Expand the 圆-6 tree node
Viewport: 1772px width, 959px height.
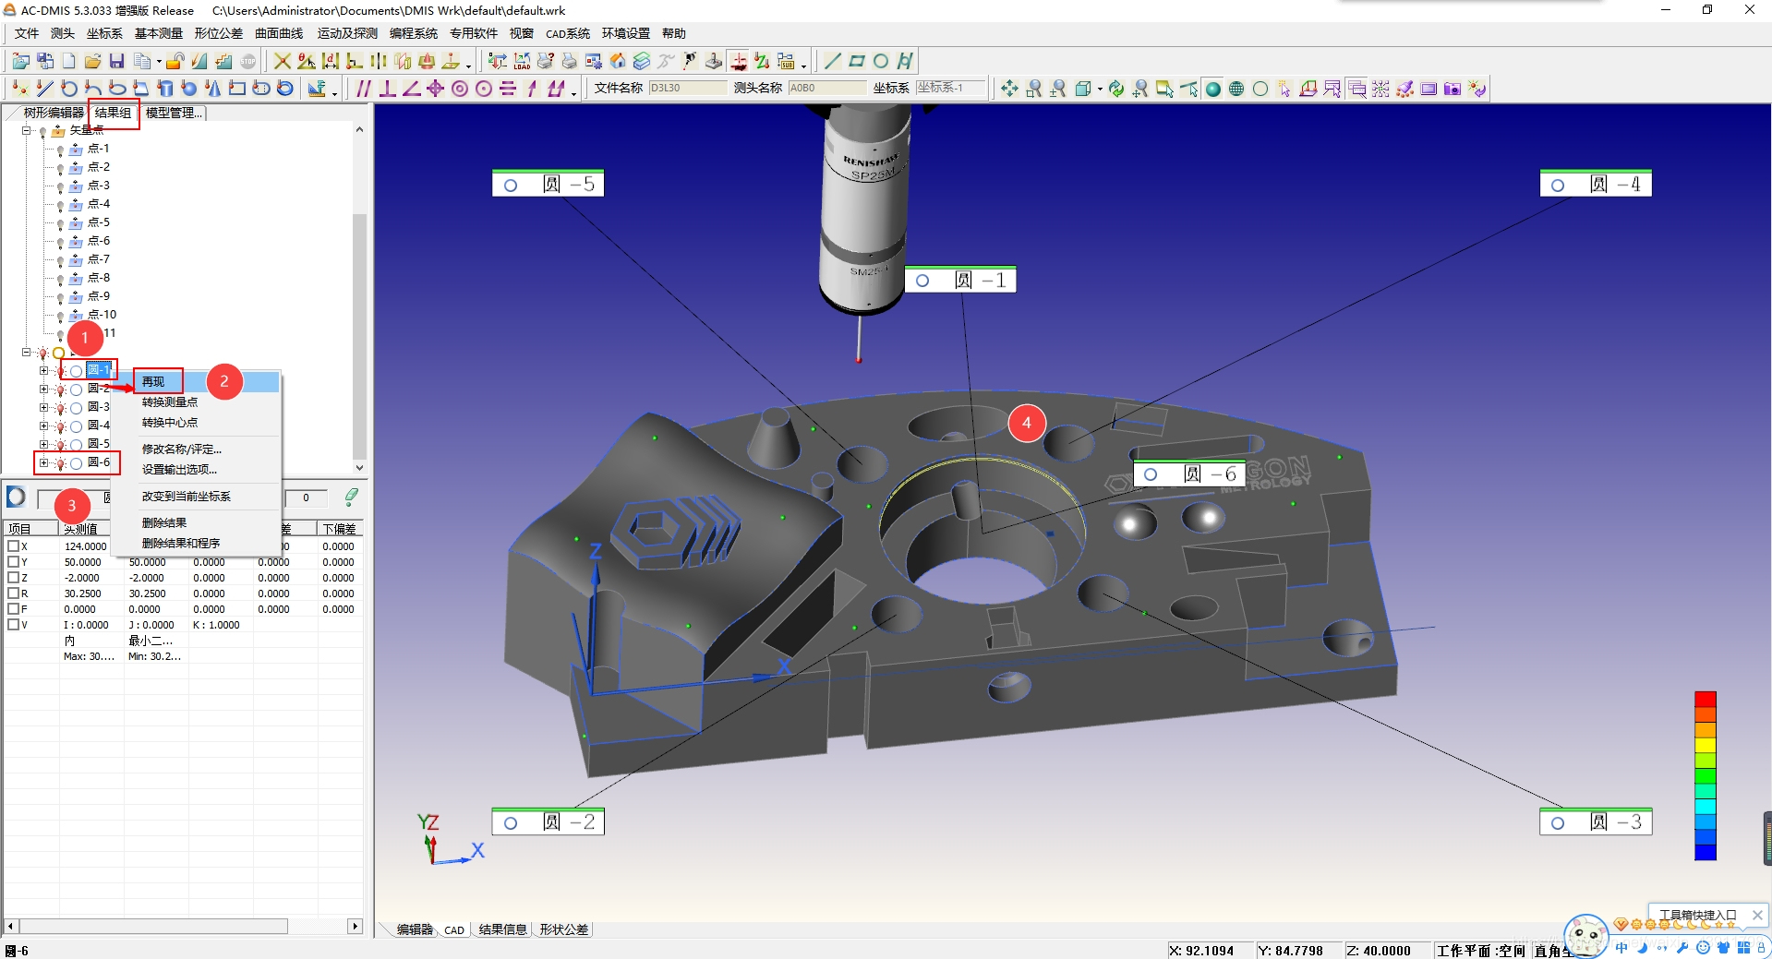pos(43,462)
